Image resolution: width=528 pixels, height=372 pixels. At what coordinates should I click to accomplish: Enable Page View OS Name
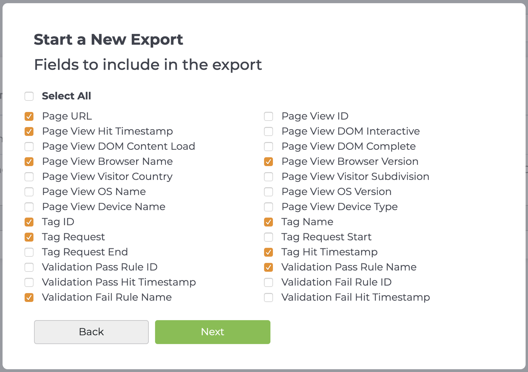(x=29, y=191)
